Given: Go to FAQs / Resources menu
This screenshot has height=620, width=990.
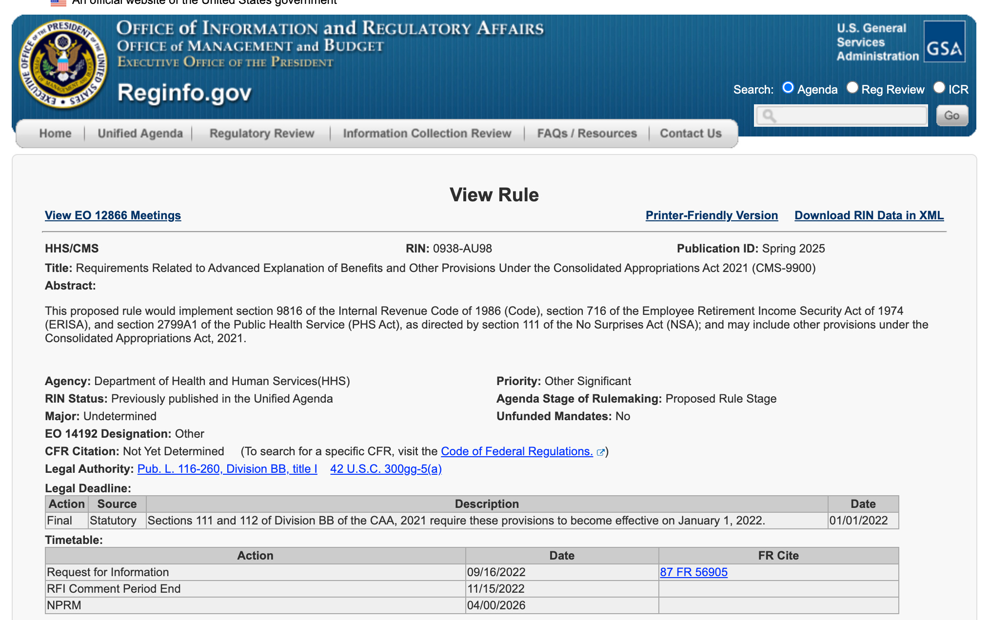Looking at the screenshot, I should coord(587,134).
